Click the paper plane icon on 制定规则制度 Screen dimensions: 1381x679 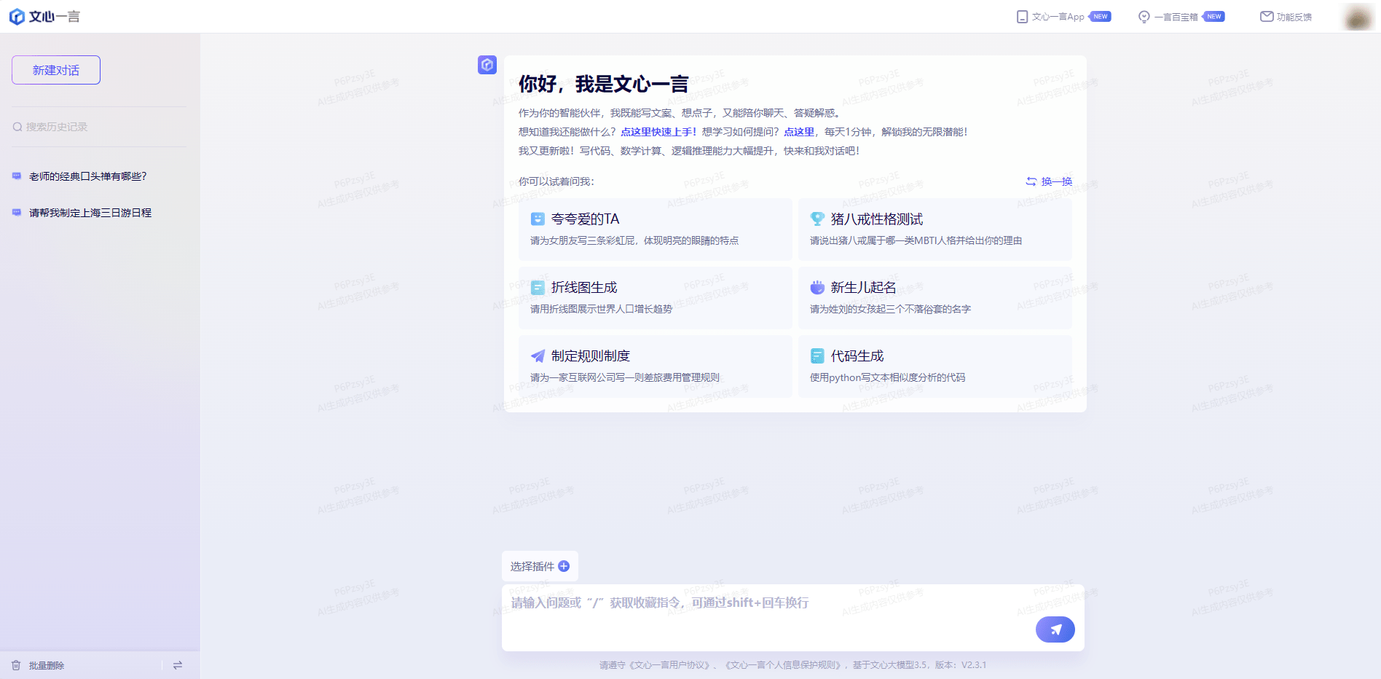tap(538, 356)
